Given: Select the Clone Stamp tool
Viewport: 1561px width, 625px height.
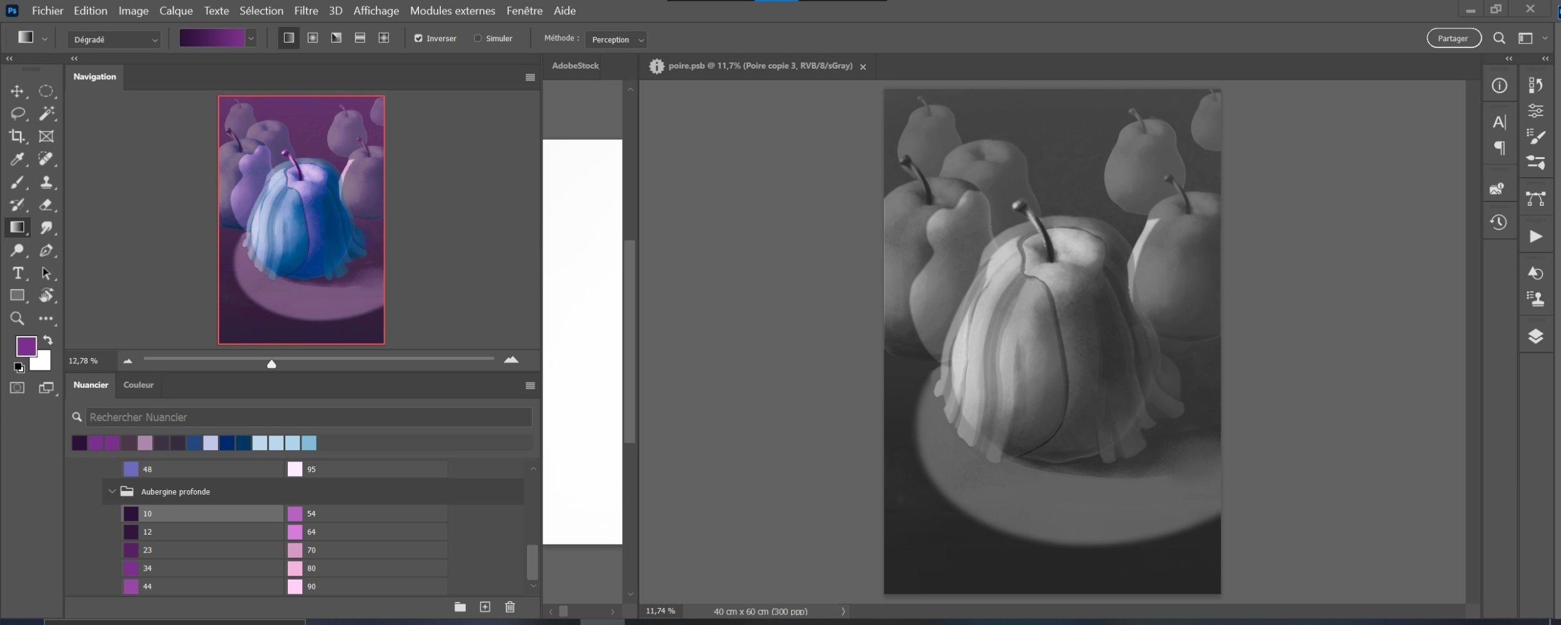Looking at the screenshot, I should pos(46,182).
